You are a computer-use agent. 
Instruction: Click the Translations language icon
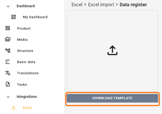8,73
